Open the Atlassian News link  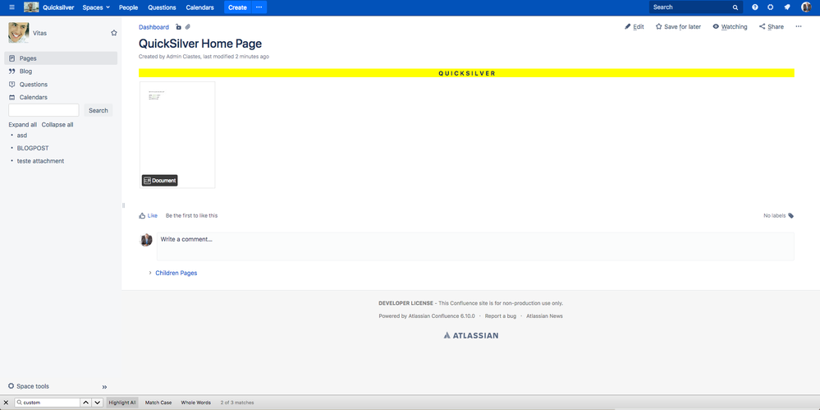(x=544, y=316)
